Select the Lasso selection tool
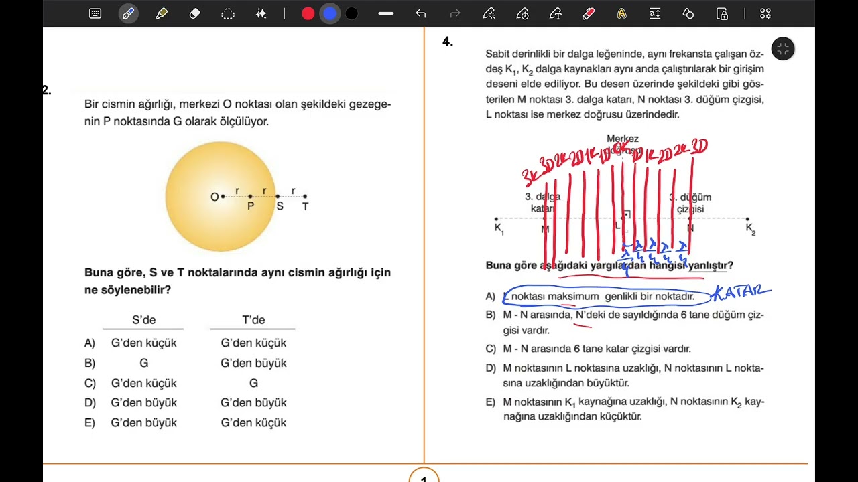The image size is (858, 482). click(228, 13)
